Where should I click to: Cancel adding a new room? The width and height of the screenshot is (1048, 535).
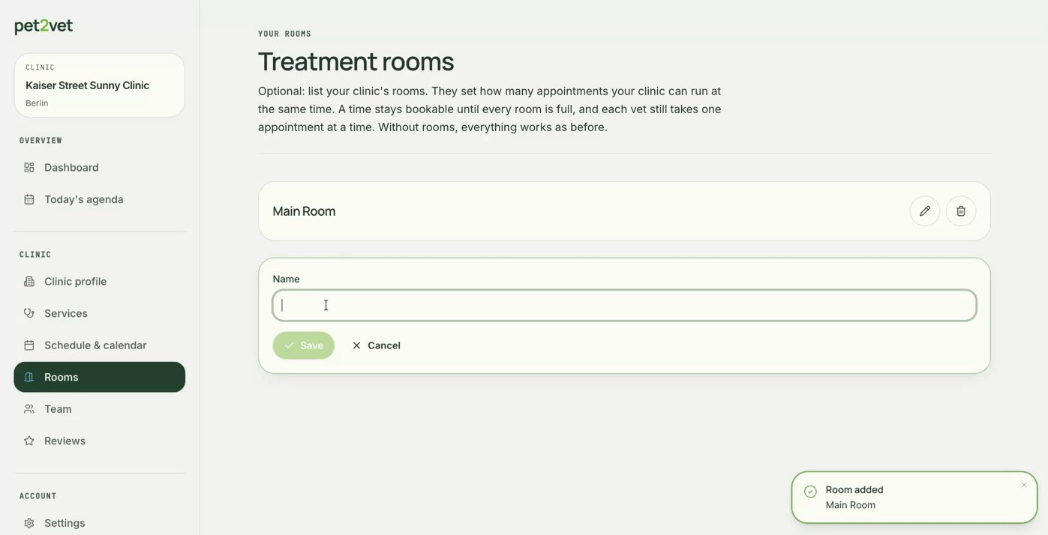click(x=376, y=345)
